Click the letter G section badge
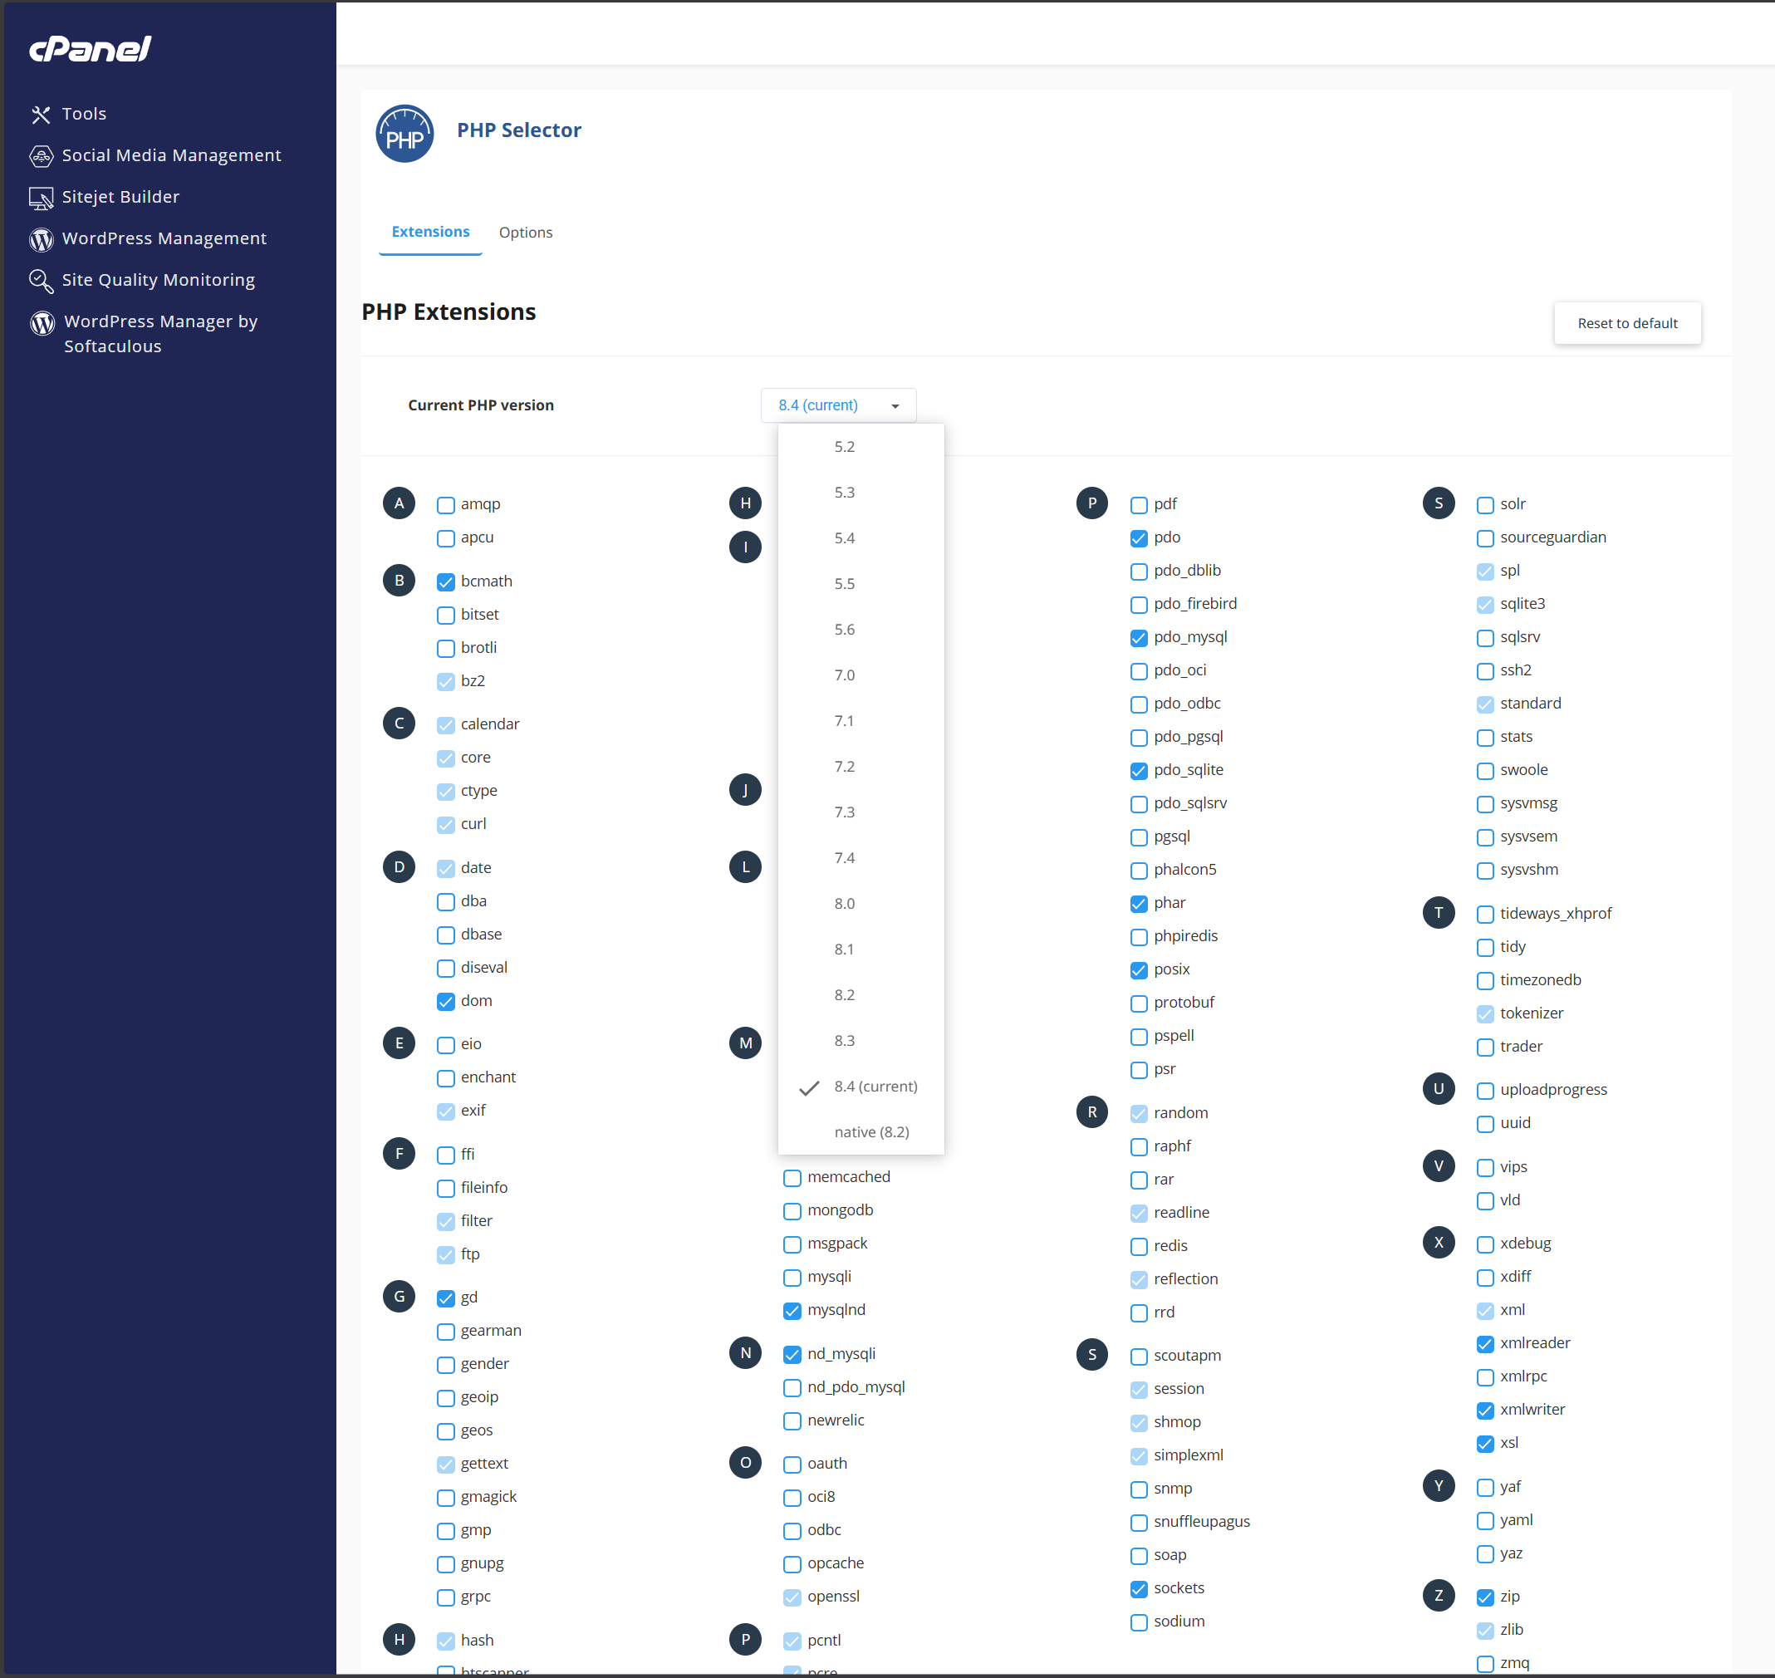Screen dimensions: 1775x1678 coord(399,1296)
